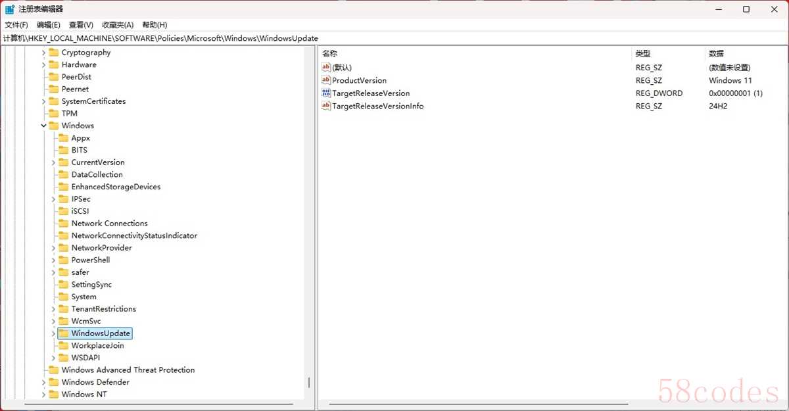The image size is (789, 411).
Task: Expand the TenantRestrictions key
Action: coord(54,308)
